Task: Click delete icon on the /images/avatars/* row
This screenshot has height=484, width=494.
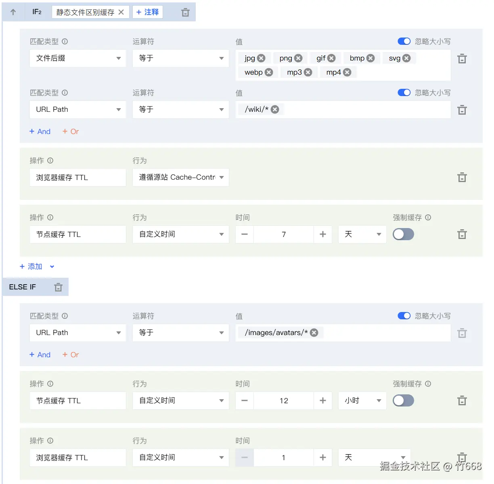Action: tap(462, 333)
